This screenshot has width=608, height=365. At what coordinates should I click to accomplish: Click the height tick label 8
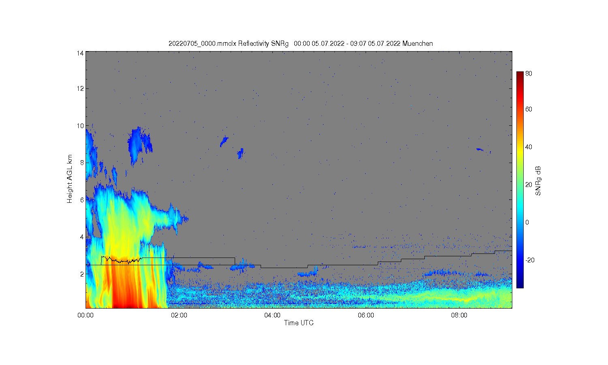coord(82,163)
